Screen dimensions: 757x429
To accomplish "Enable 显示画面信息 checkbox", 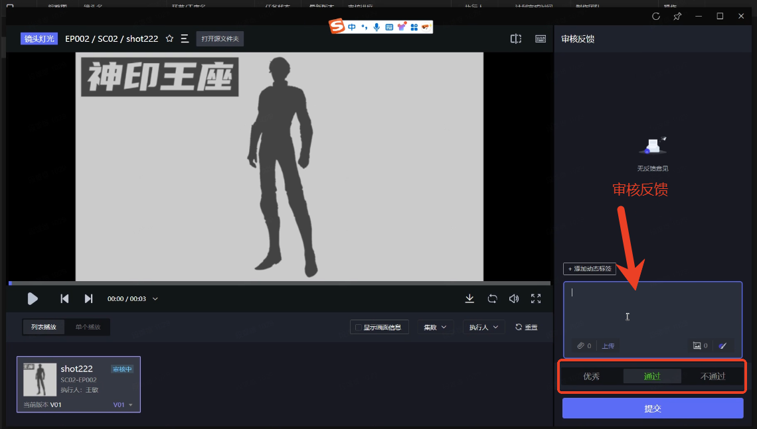I will point(358,328).
